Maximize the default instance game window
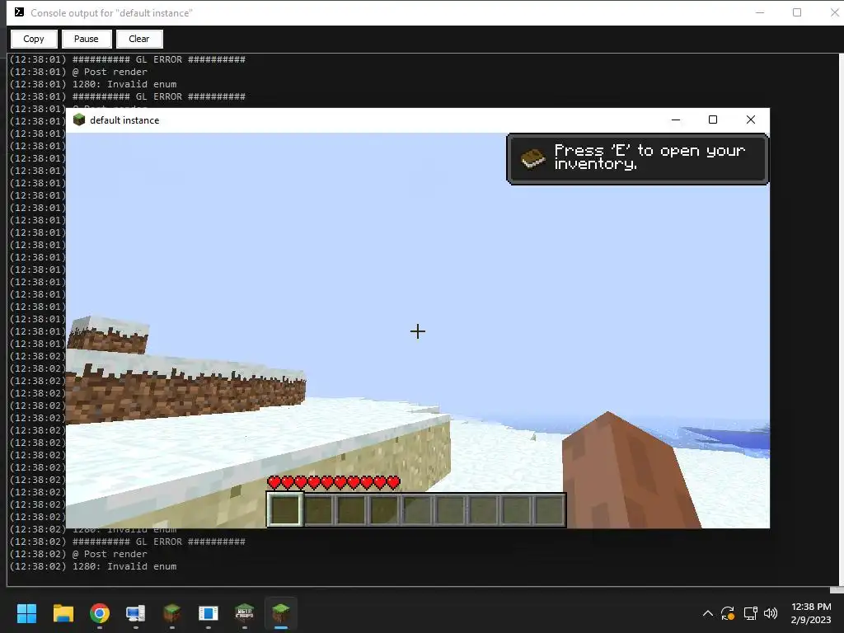The image size is (844, 633). click(713, 120)
